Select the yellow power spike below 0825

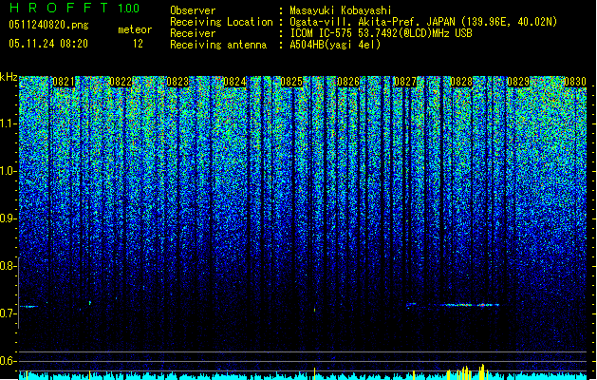[314, 373]
